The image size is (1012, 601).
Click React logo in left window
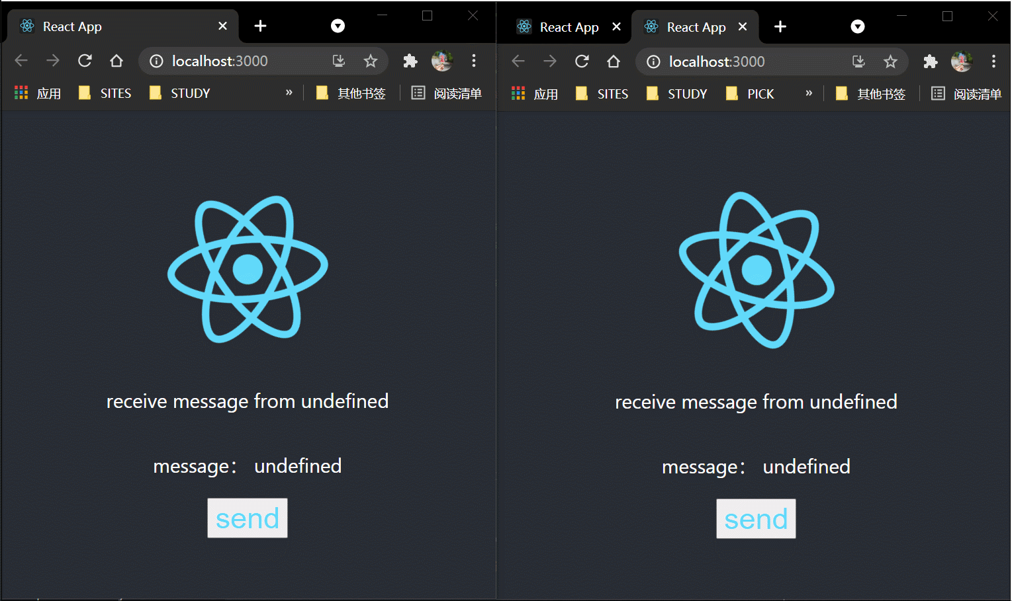click(248, 269)
